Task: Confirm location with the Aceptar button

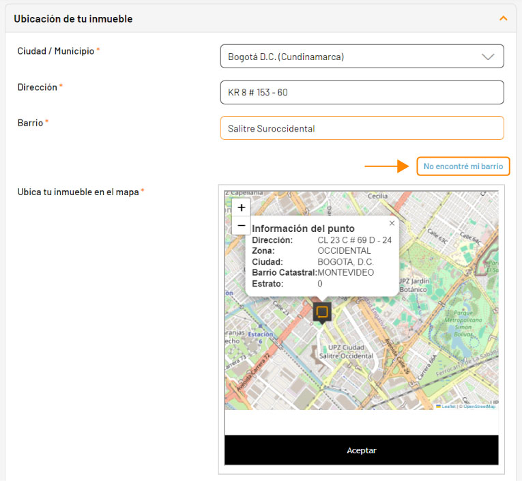Action: pos(362,450)
